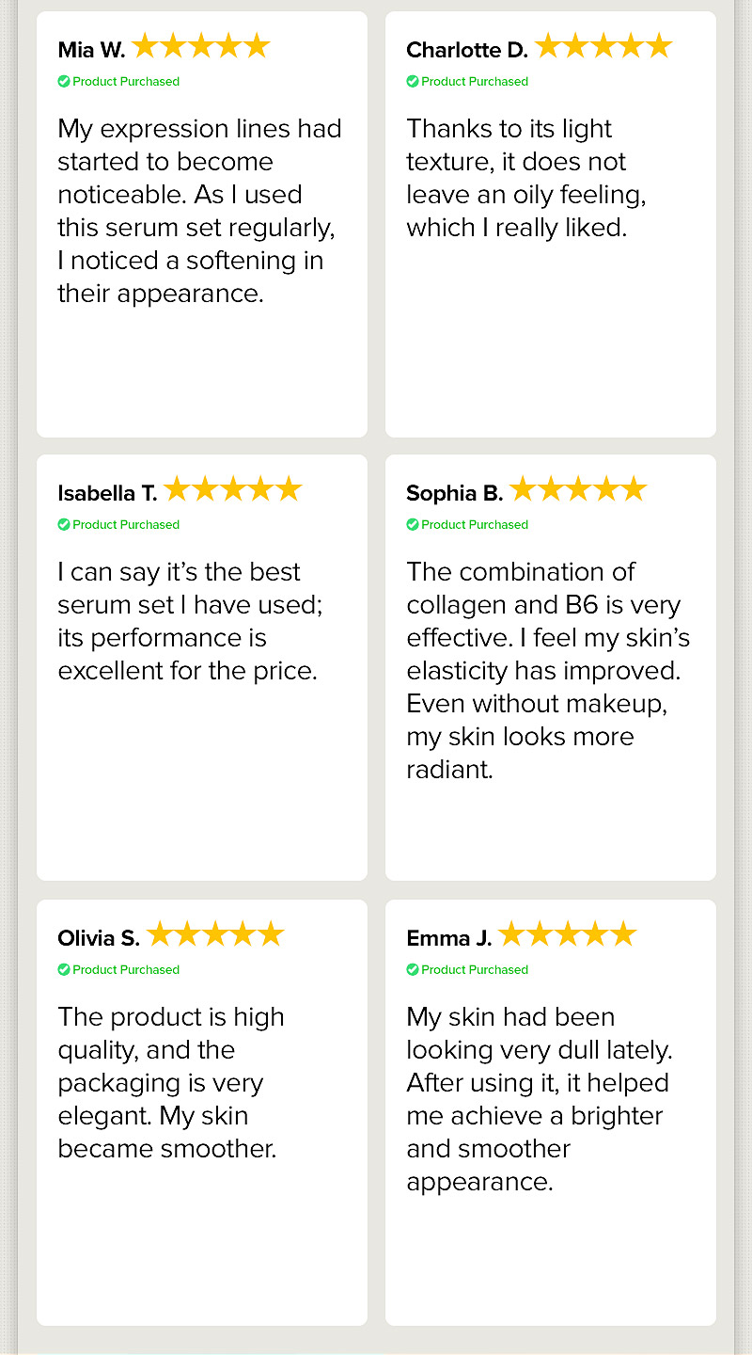Click the stars next to Olivia S.
Image resolution: width=752 pixels, height=1355 pixels.
[215, 934]
